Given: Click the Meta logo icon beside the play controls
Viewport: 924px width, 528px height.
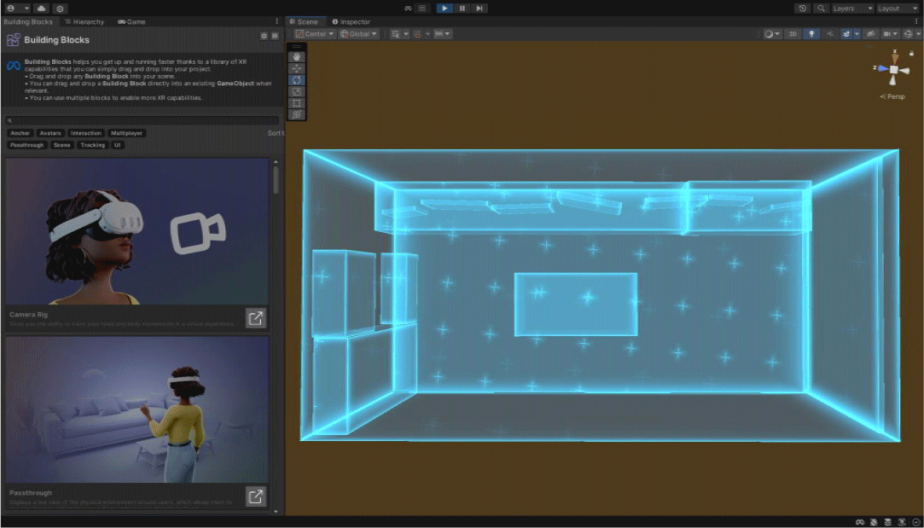Looking at the screenshot, I should coord(407,9).
